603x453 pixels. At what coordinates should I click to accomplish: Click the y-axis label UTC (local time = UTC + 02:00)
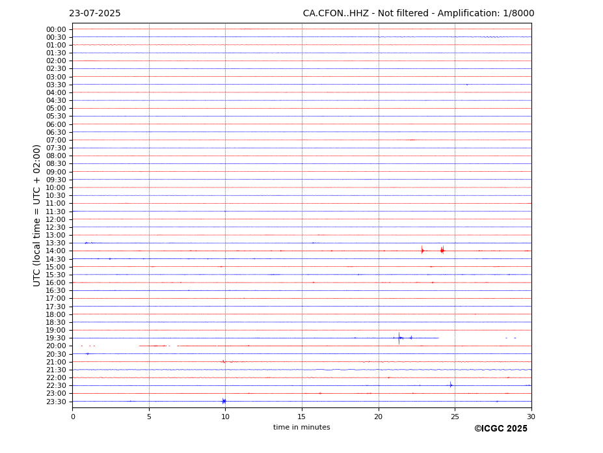36,215
